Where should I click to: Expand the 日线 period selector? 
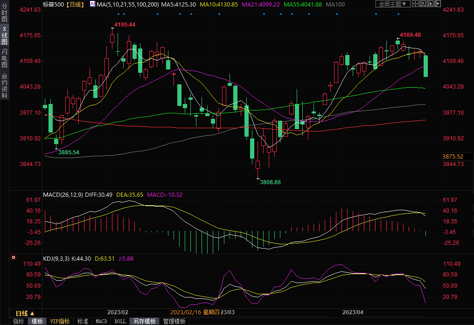pyautogui.click(x=25, y=313)
